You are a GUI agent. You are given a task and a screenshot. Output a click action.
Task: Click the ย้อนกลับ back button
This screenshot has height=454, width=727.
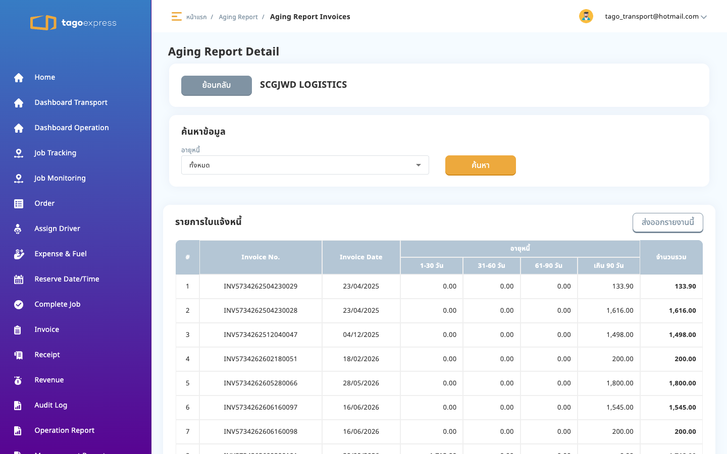217,85
